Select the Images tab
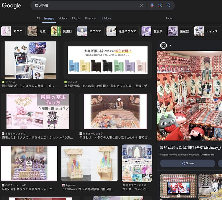The height and width of the screenshot is (200, 222). (49, 18)
